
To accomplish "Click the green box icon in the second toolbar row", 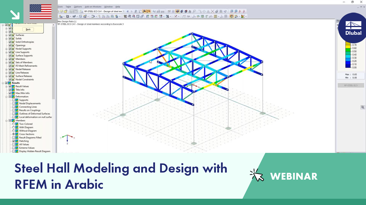I will tap(202, 16).
